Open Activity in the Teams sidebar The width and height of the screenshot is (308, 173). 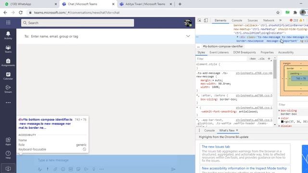point(8,35)
